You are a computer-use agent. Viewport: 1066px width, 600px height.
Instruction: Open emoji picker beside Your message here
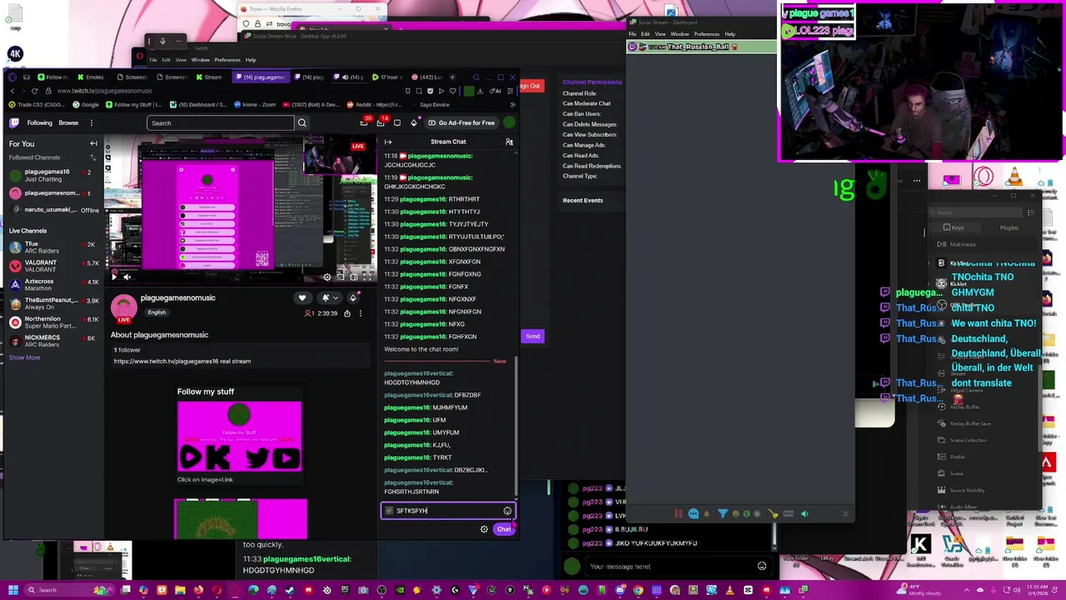761,567
